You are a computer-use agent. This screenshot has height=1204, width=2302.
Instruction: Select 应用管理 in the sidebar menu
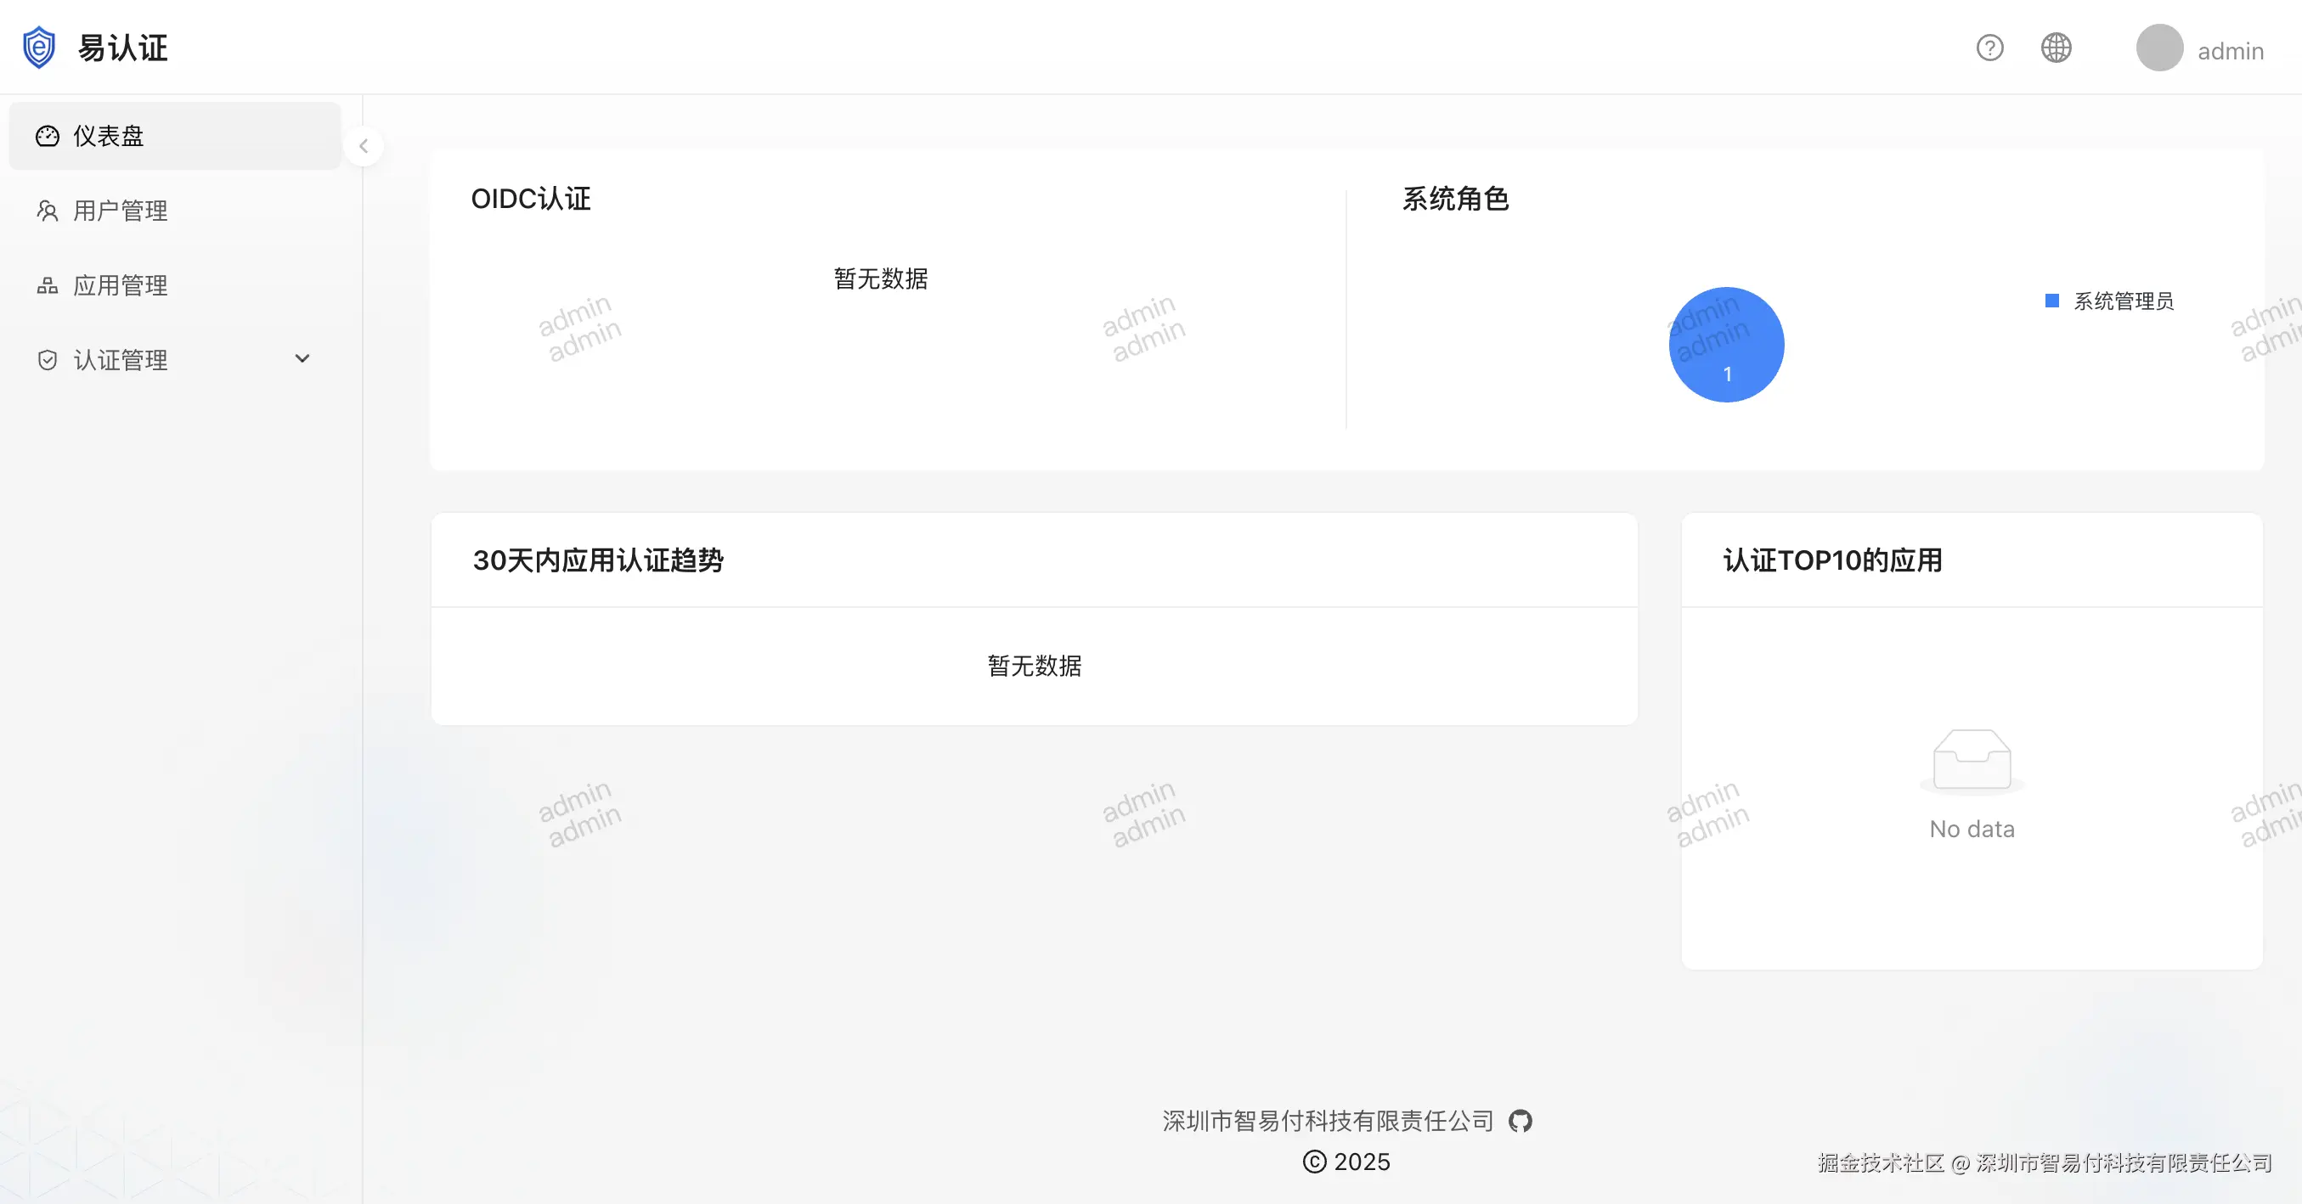(120, 285)
